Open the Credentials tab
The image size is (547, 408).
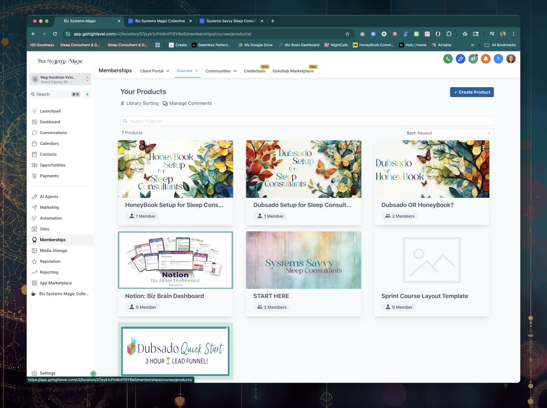tap(254, 71)
